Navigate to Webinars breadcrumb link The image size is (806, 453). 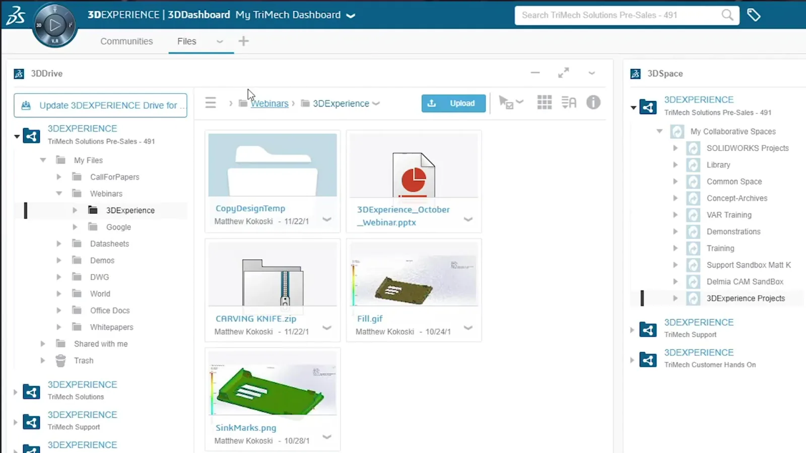coord(270,103)
